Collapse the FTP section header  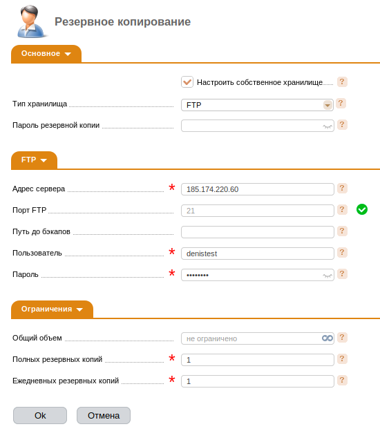pos(34,160)
